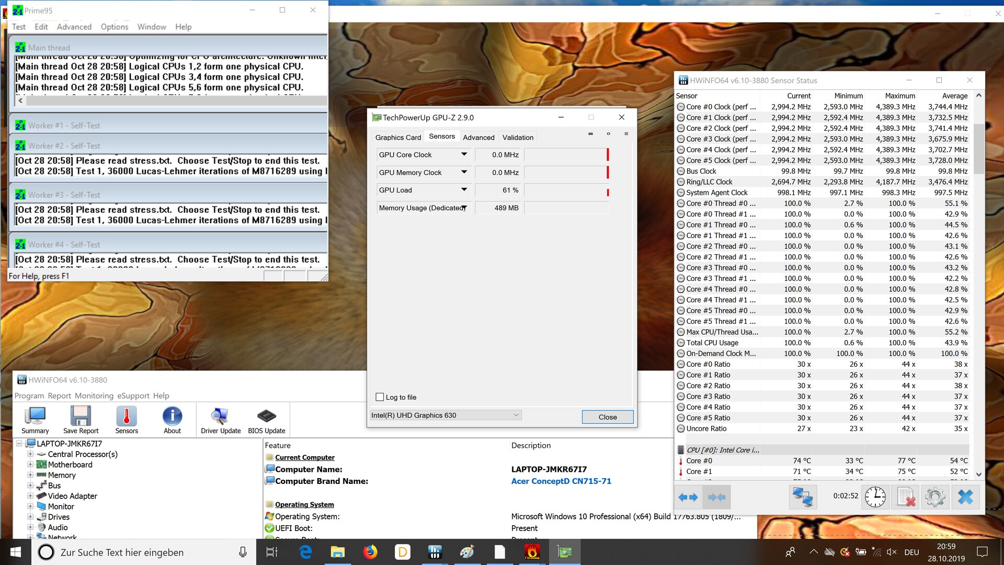
Task: Click the network computers icon in Sensor Status
Action: [x=802, y=497]
